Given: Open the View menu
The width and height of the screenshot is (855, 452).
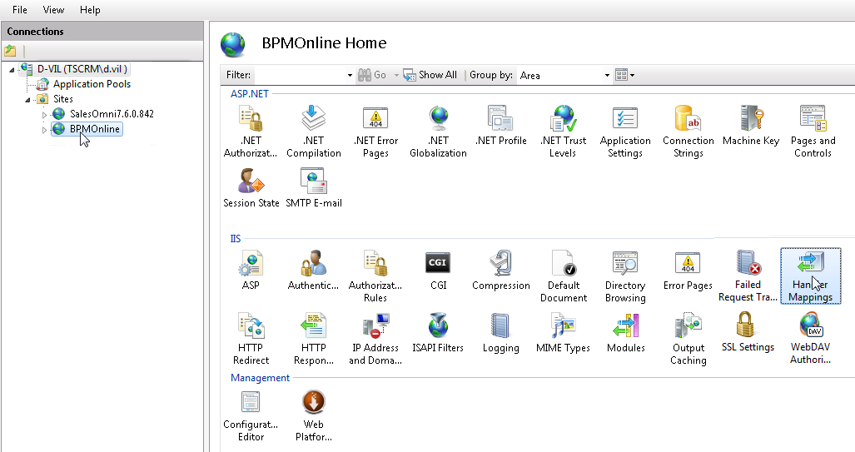Looking at the screenshot, I should click(53, 10).
